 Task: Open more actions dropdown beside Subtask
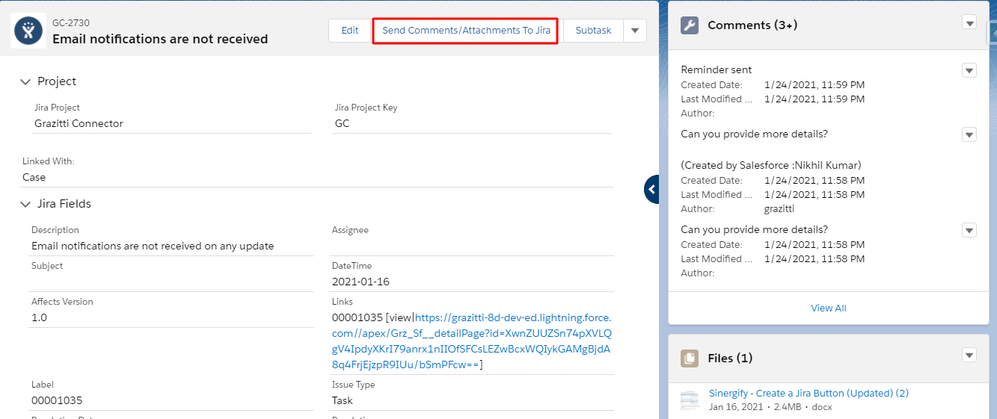pos(635,31)
